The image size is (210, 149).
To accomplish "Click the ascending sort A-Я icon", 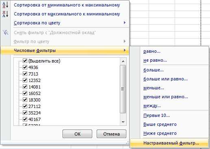I will coord(5,5).
